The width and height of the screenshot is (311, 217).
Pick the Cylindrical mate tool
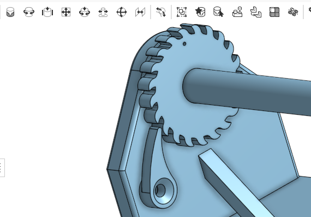click(85, 12)
